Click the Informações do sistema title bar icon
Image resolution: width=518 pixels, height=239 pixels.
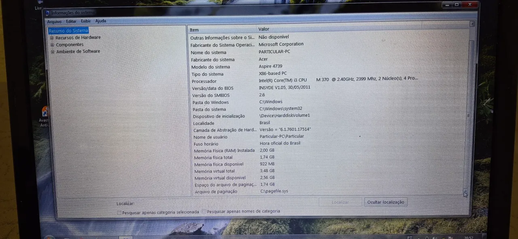tap(47, 13)
